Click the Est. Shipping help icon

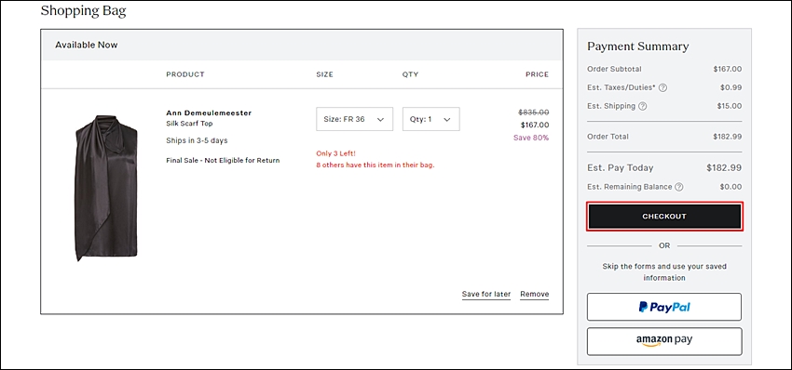click(643, 106)
